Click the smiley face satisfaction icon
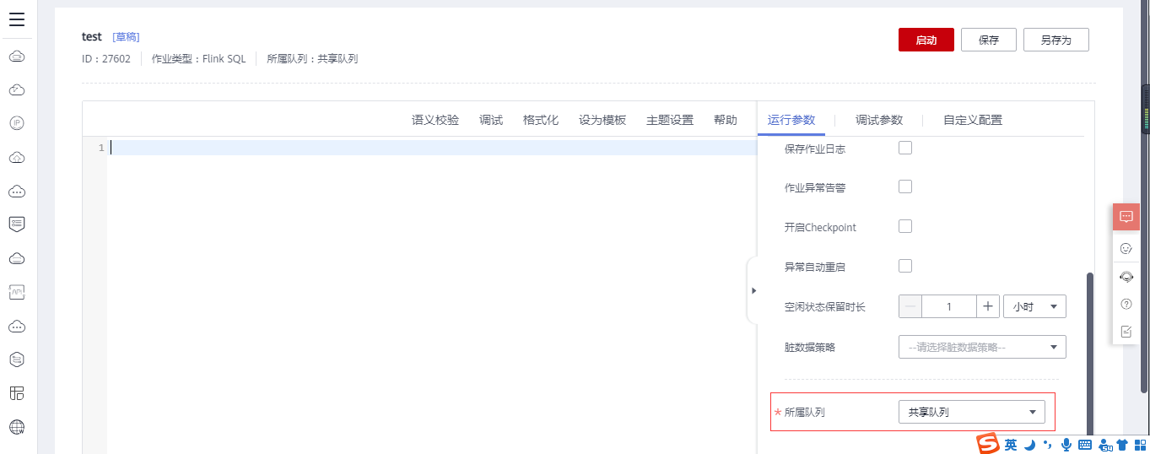 [1126, 248]
